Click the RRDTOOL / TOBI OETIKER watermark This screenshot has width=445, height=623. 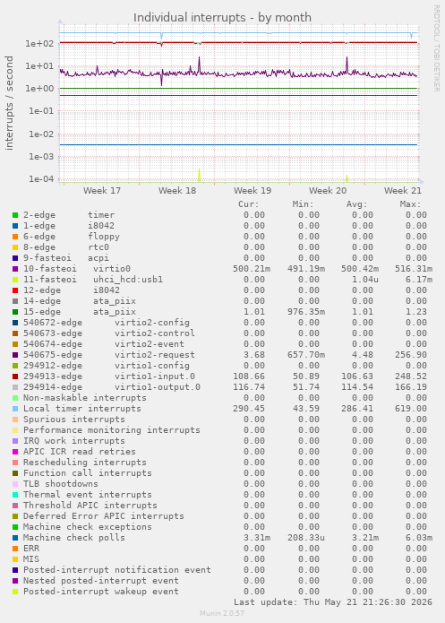[x=436, y=48]
